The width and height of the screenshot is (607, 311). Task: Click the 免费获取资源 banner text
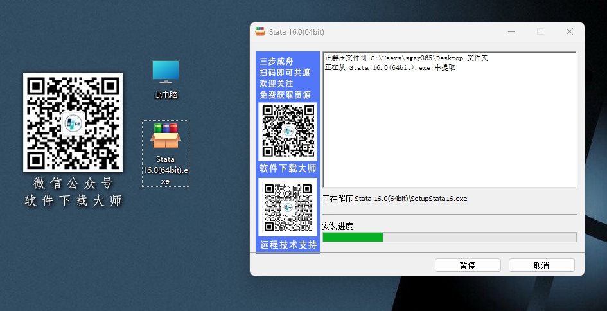[285, 95]
